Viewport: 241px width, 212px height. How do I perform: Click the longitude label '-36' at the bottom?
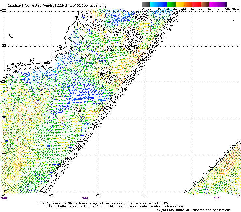coord(144,195)
